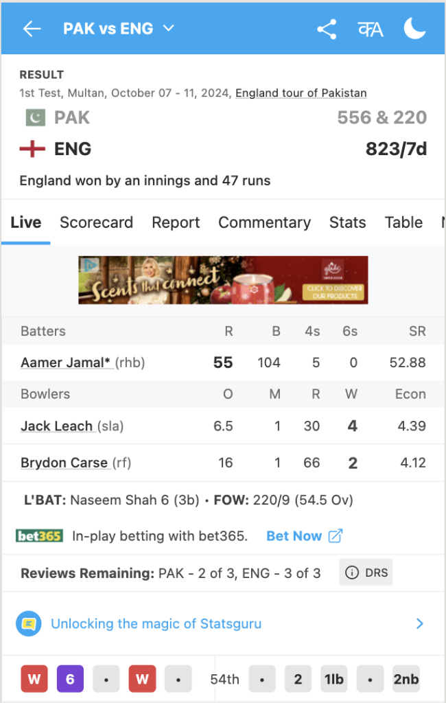Open the Report tab
This screenshot has width=446, height=703.
point(176,222)
